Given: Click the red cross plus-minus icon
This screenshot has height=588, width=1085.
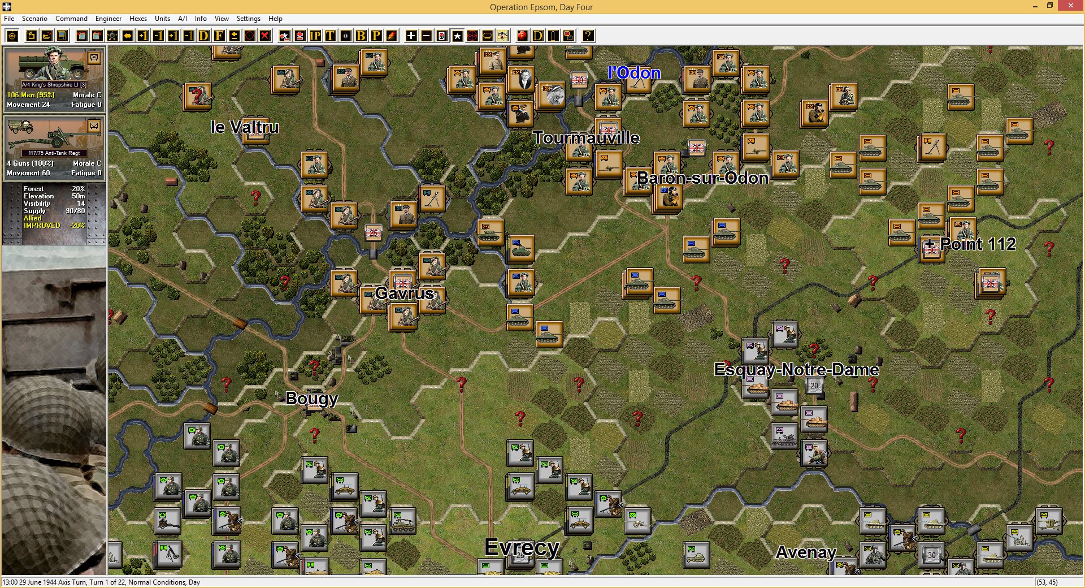Looking at the screenshot, I should (300, 36).
